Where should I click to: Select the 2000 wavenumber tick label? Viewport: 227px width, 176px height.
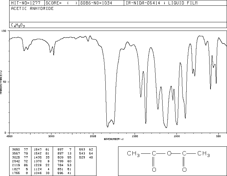93,136
